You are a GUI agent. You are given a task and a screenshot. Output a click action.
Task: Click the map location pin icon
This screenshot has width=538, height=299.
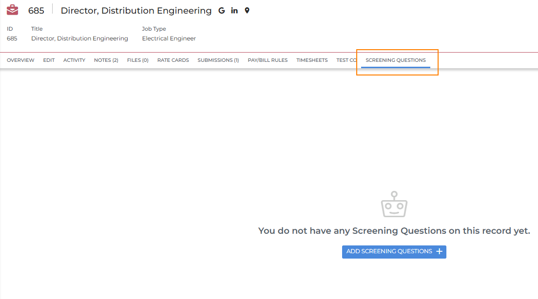click(247, 11)
